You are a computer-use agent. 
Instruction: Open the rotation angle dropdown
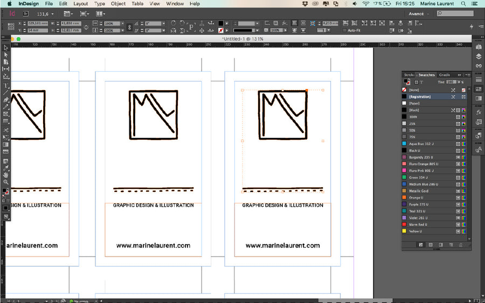(x=164, y=24)
